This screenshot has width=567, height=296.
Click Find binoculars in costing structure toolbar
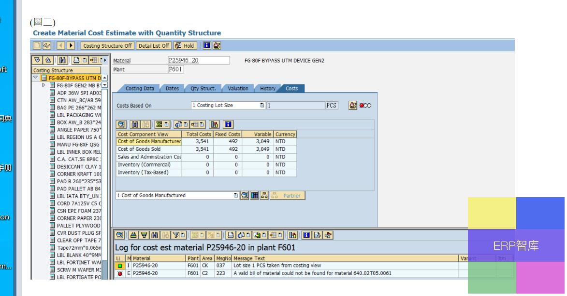tap(62, 60)
